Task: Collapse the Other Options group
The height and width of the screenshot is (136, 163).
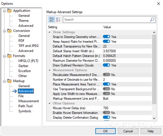Action: tap(50, 103)
